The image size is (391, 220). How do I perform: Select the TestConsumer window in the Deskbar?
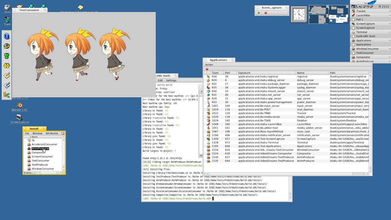370,53
